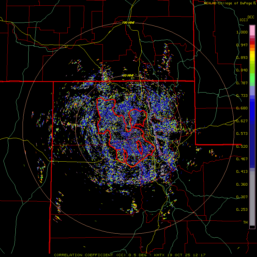Click the 0.520 scale value
Viewport: 257px width, 257px height.
pyautogui.click(x=242, y=146)
